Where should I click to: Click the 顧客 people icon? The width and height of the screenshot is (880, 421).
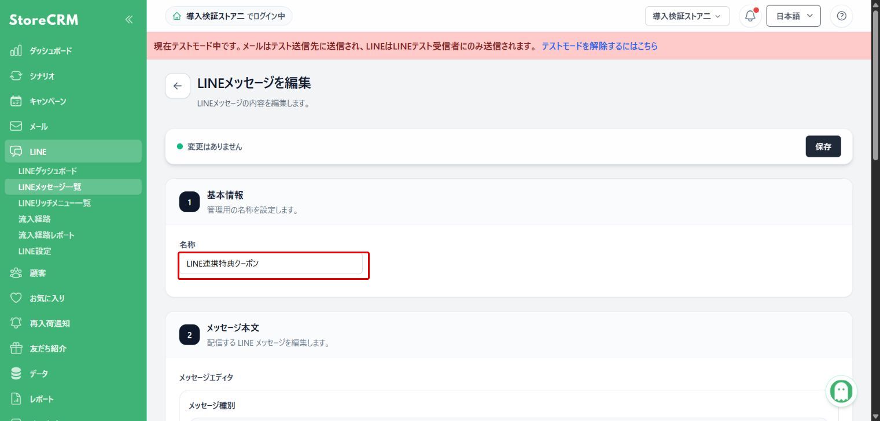16,273
